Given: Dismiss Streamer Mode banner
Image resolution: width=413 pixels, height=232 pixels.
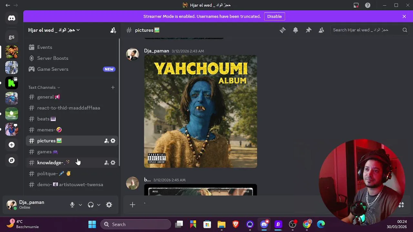Looking at the screenshot, I should click(x=404, y=16).
